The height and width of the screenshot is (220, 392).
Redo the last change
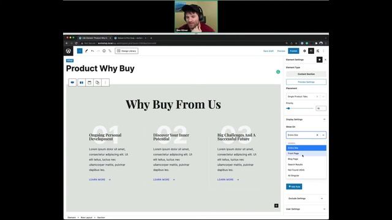pos(98,51)
